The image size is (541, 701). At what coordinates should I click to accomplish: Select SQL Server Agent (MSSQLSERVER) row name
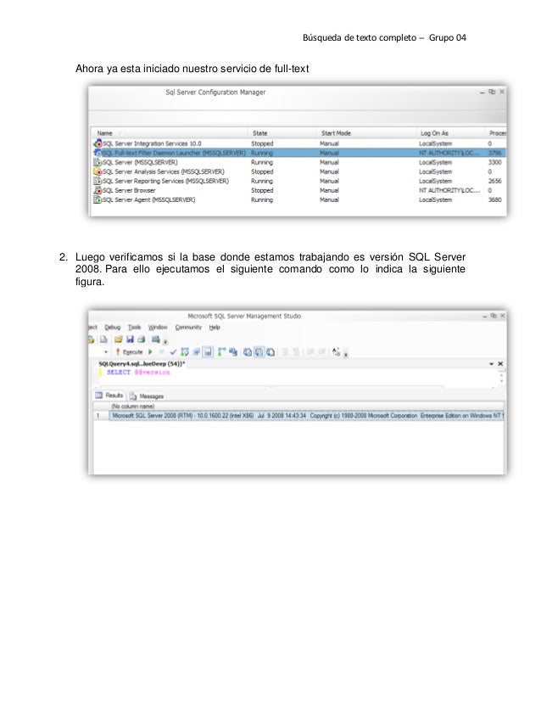coord(148,199)
